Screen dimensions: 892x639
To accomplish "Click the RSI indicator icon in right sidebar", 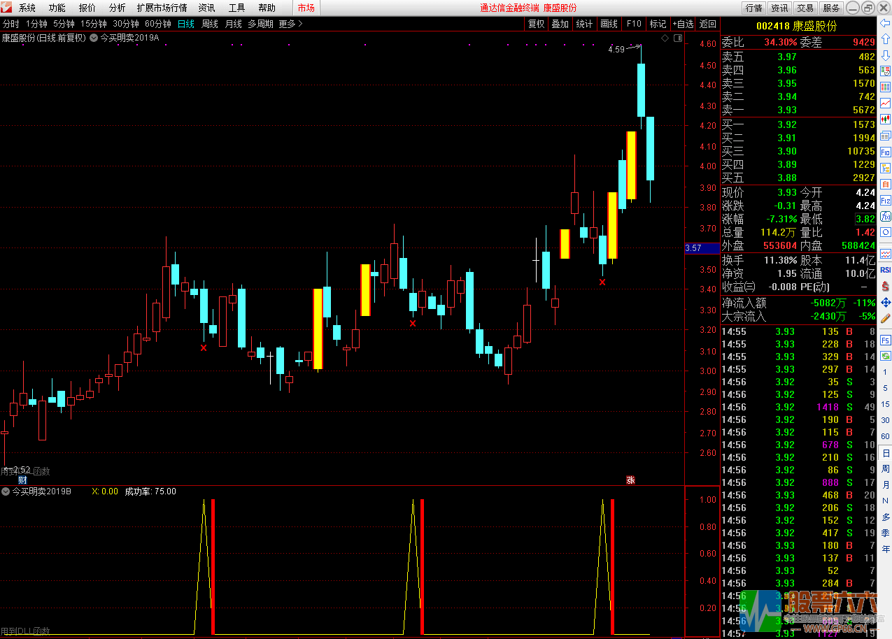I will click(886, 269).
